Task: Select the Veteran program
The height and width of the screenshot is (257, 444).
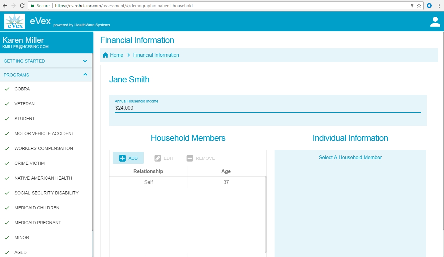Action: (x=24, y=104)
